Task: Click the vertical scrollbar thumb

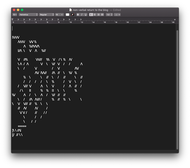Action: 177,90
